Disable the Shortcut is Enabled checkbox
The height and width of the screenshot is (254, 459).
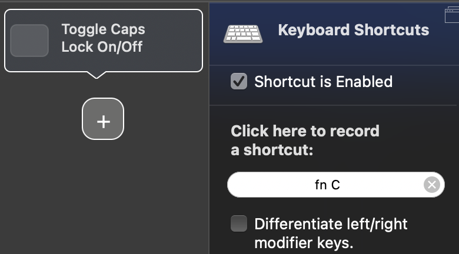tap(239, 81)
